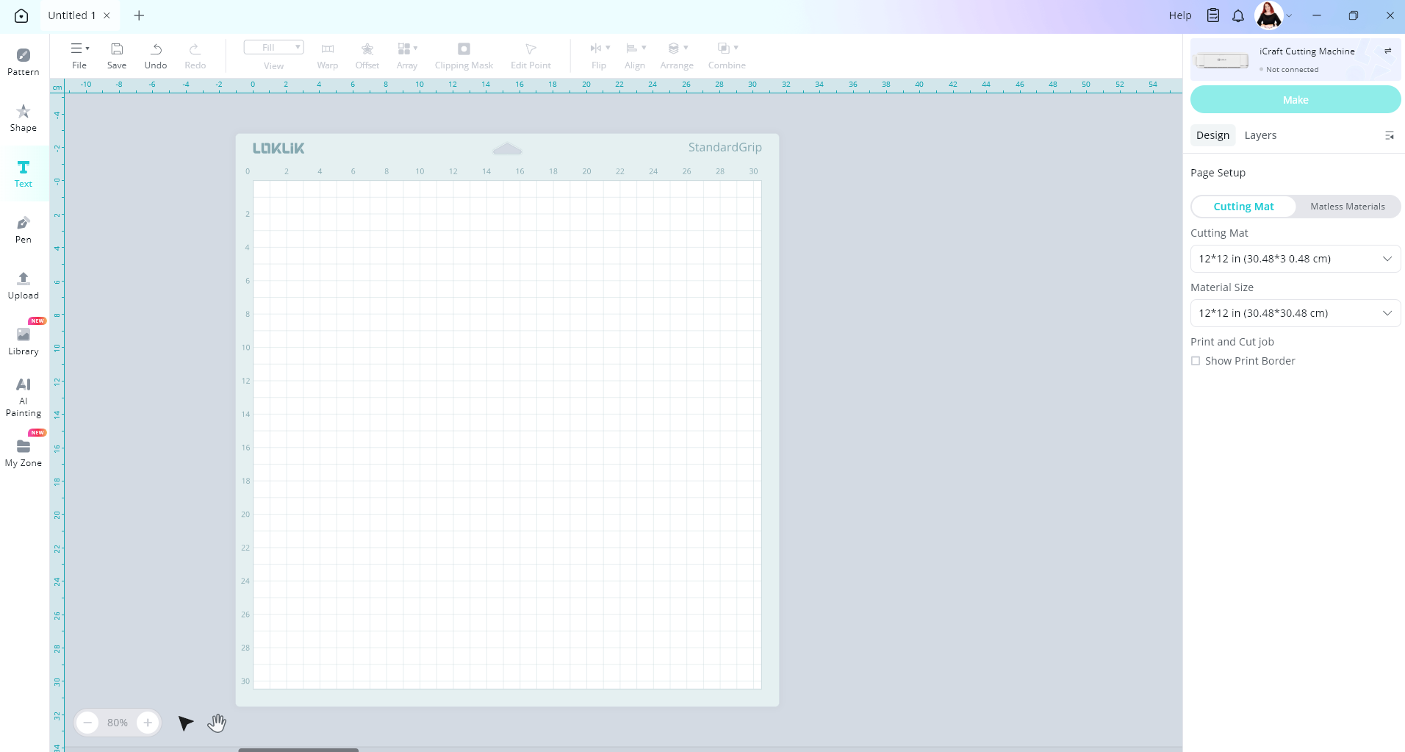Choose the Pen drawing tool
Screen dimensions: 1405x752
point(24,229)
